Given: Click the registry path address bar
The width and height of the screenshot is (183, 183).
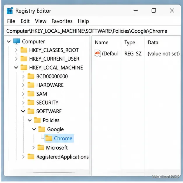Looking at the screenshot, I should [92, 31].
